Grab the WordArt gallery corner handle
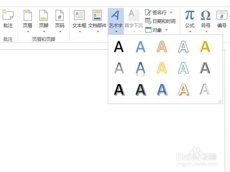This screenshot has width=230, height=172. (220, 101)
